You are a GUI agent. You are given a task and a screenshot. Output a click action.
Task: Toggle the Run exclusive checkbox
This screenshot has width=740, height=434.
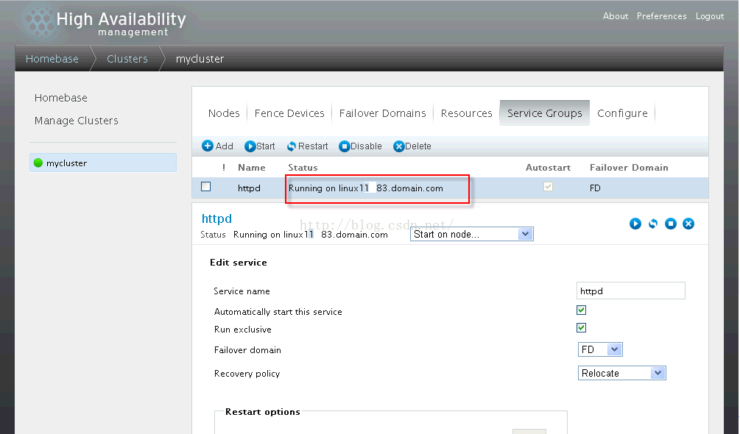[x=582, y=327]
